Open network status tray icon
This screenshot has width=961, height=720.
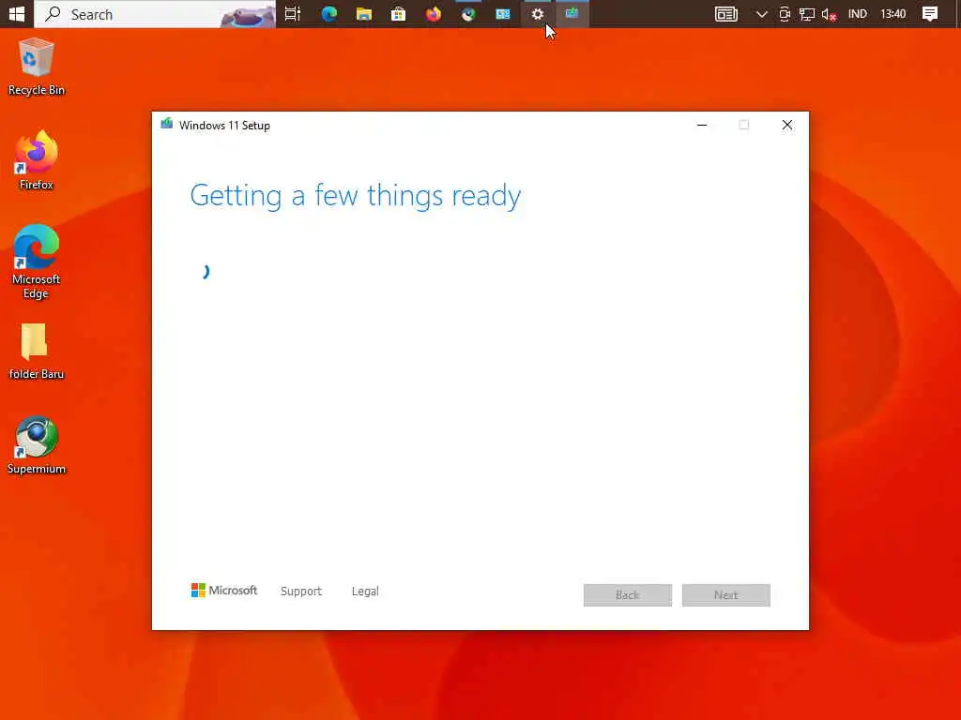pos(806,14)
